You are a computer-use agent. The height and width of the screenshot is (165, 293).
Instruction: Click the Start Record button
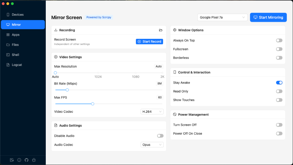click(149, 42)
